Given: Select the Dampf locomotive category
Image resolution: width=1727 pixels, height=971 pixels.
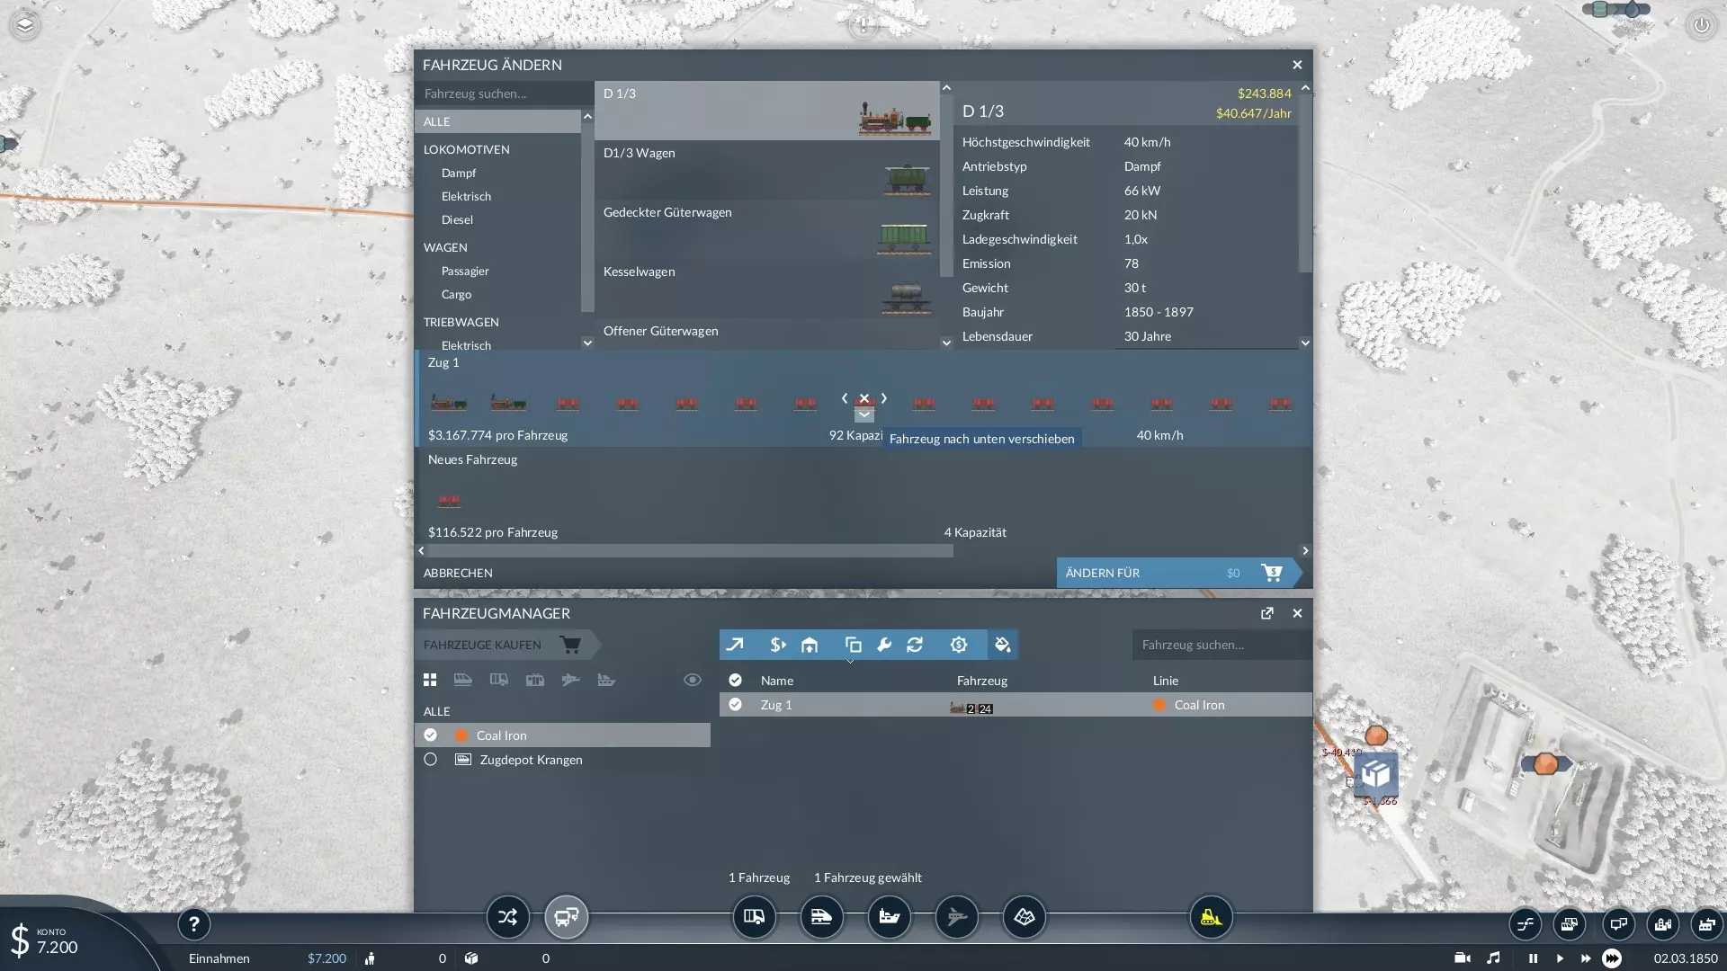Looking at the screenshot, I should (x=459, y=173).
